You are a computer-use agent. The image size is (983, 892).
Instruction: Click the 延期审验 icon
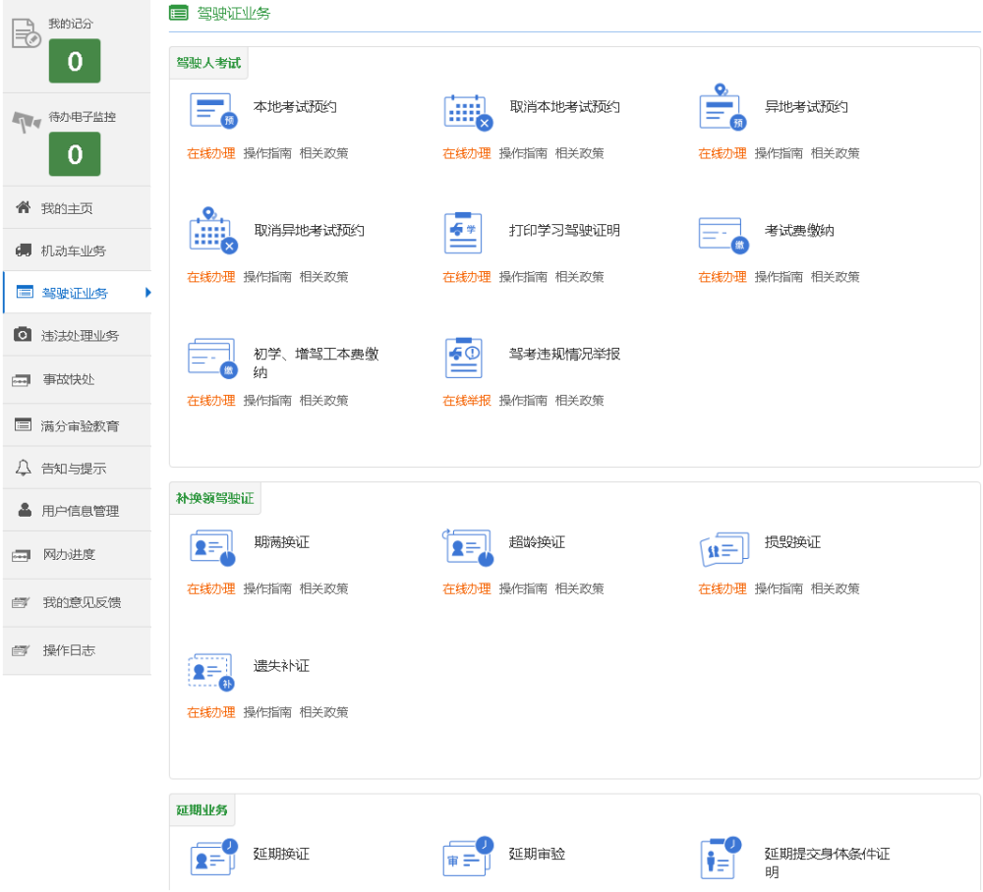pyautogui.click(x=468, y=857)
